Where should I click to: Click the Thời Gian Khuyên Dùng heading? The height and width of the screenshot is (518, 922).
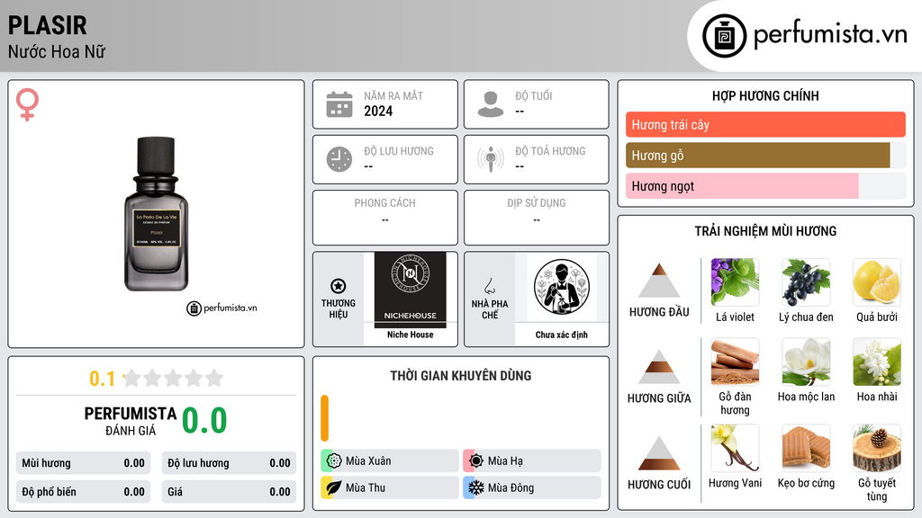point(461,375)
